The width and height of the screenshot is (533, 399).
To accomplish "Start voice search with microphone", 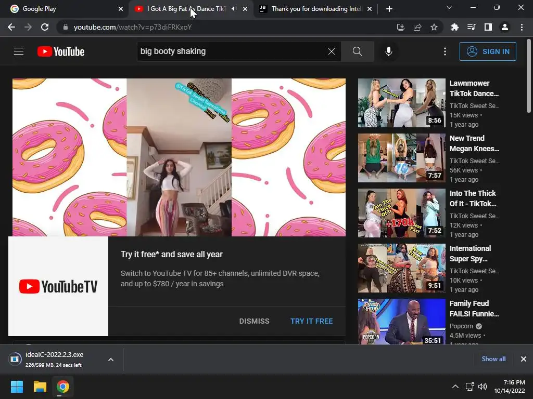I will (x=388, y=51).
